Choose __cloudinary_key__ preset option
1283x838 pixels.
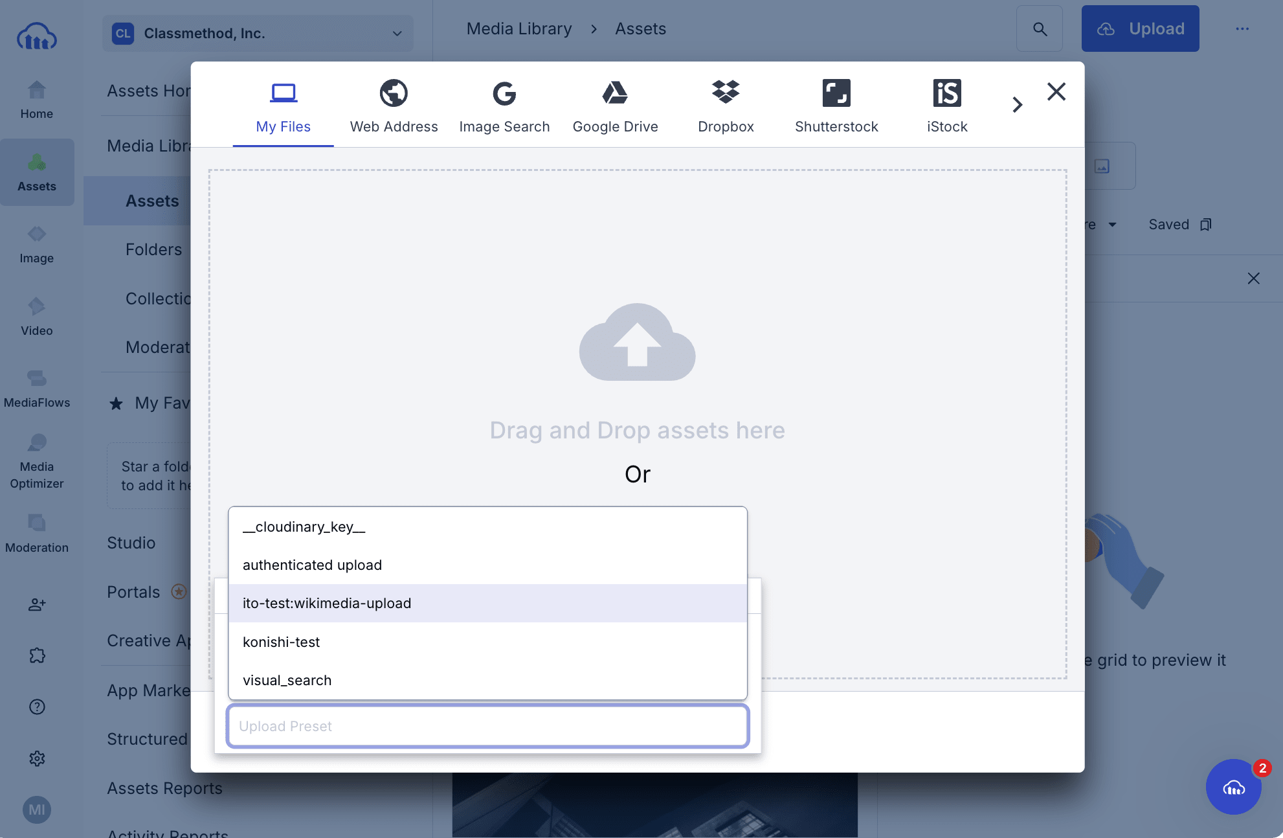click(488, 527)
